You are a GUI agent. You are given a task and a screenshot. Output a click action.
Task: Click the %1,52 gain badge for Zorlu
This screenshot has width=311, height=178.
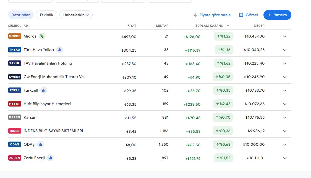point(223,158)
